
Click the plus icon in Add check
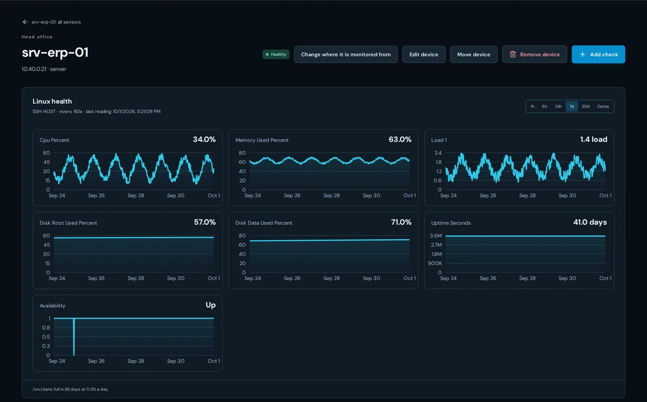pos(583,54)
